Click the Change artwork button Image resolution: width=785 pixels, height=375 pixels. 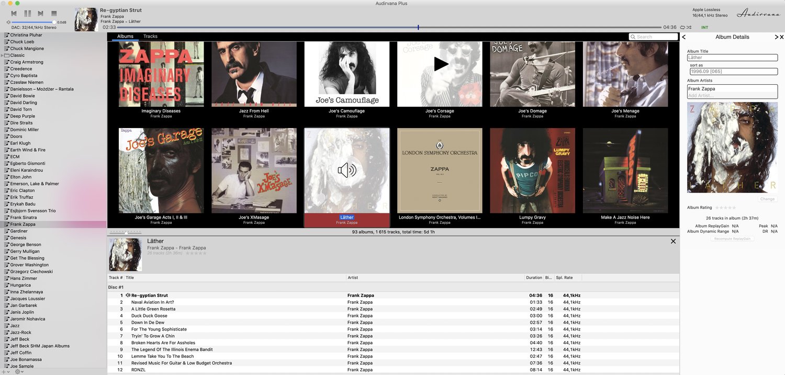coord(768,199)
